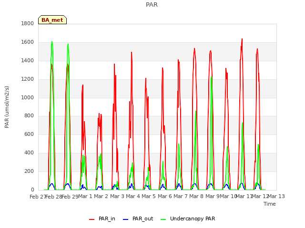The width and height of the screenshot is (305, 228).
Task: Click the y-axis label PAR (umol/m2/s)
Action: (x=7, y=107)
